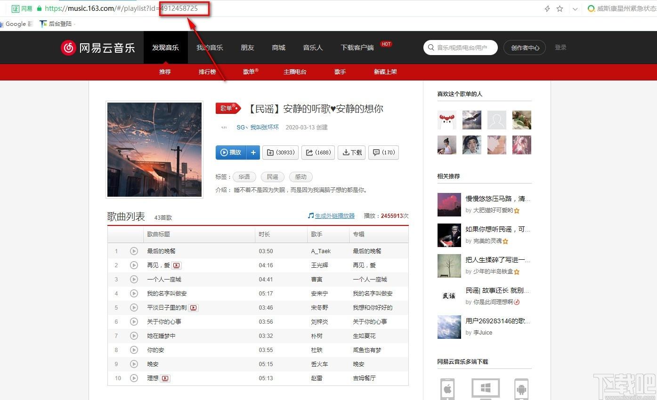Play the song 一个人一座城

pyautogui.click(x=134, y=280)
